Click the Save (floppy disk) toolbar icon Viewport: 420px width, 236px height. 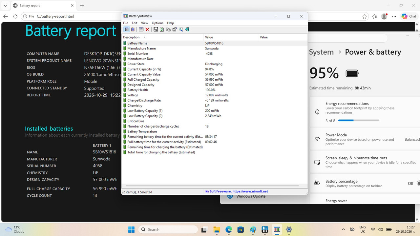(x=156, y=29)
